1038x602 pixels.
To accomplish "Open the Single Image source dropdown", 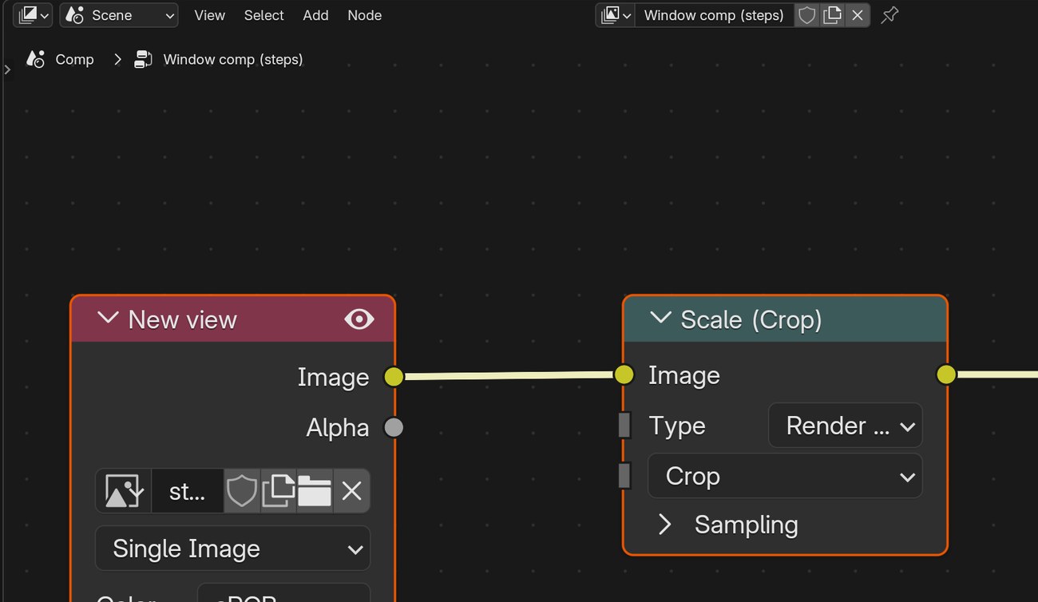I will point(232,549).
